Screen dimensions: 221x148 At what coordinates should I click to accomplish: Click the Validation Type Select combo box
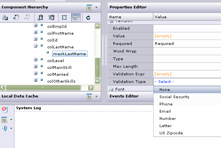click(x=187, y=82)
